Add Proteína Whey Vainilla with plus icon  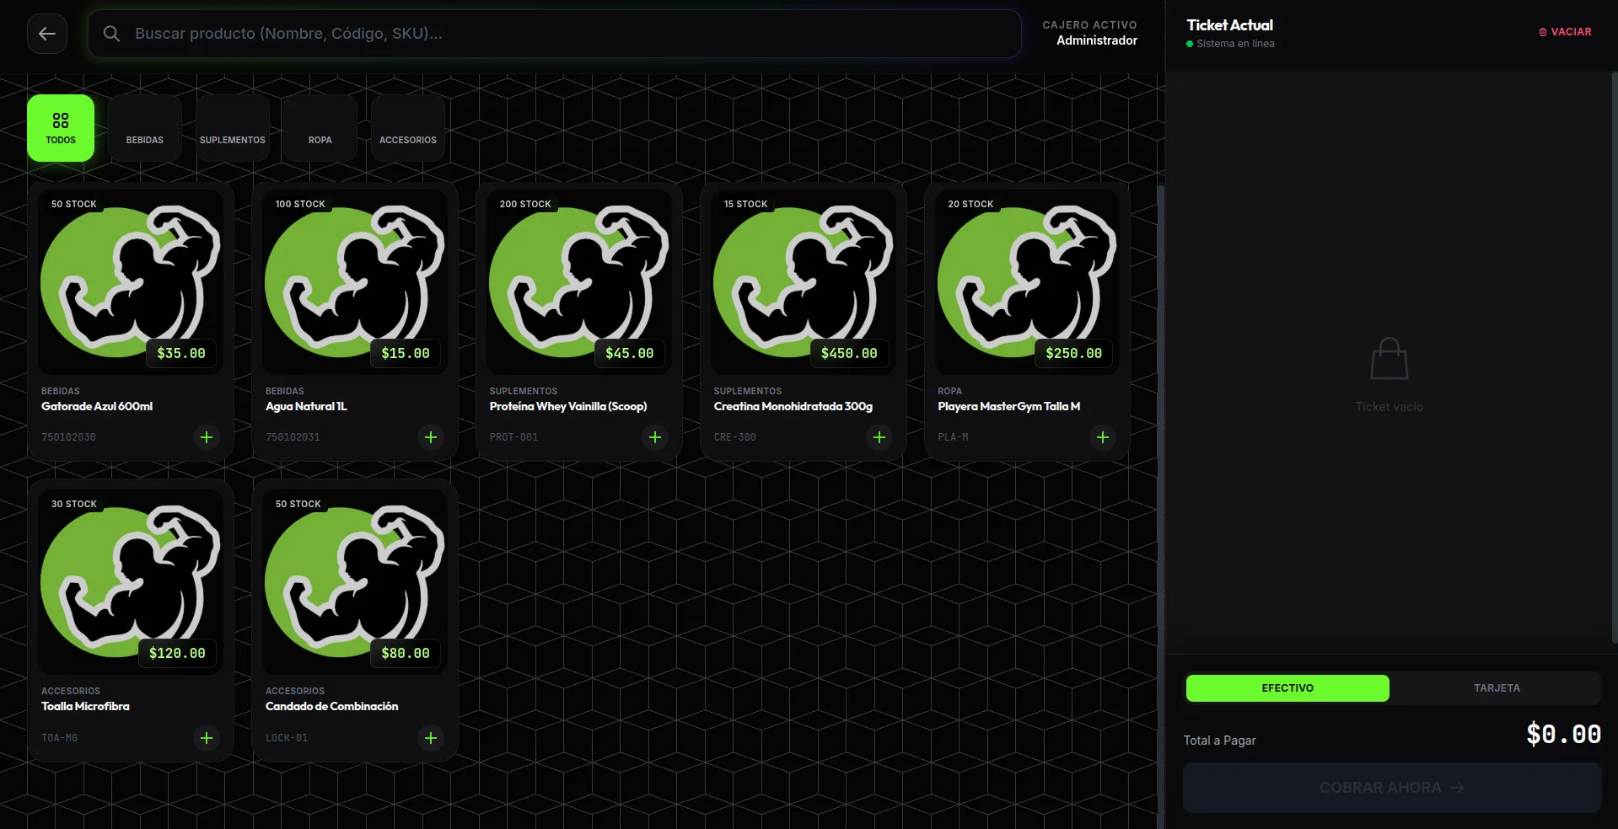point(655,437)
